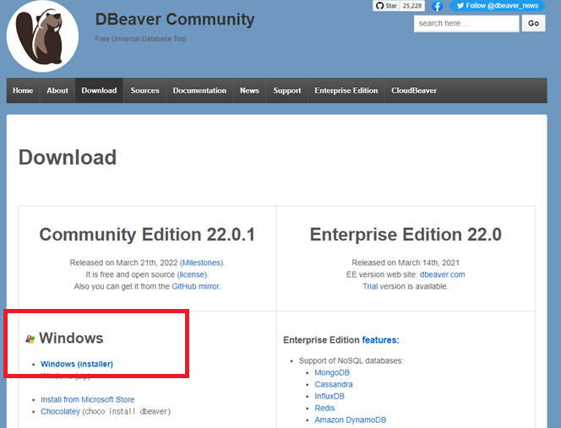The image size is (561, 428).
Task: Click the Windows logo icon
Action: click(x=30, y=339)
